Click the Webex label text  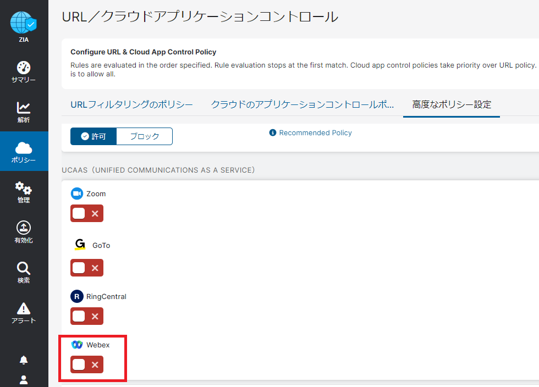pyautogui.click(x=98, y=345)
